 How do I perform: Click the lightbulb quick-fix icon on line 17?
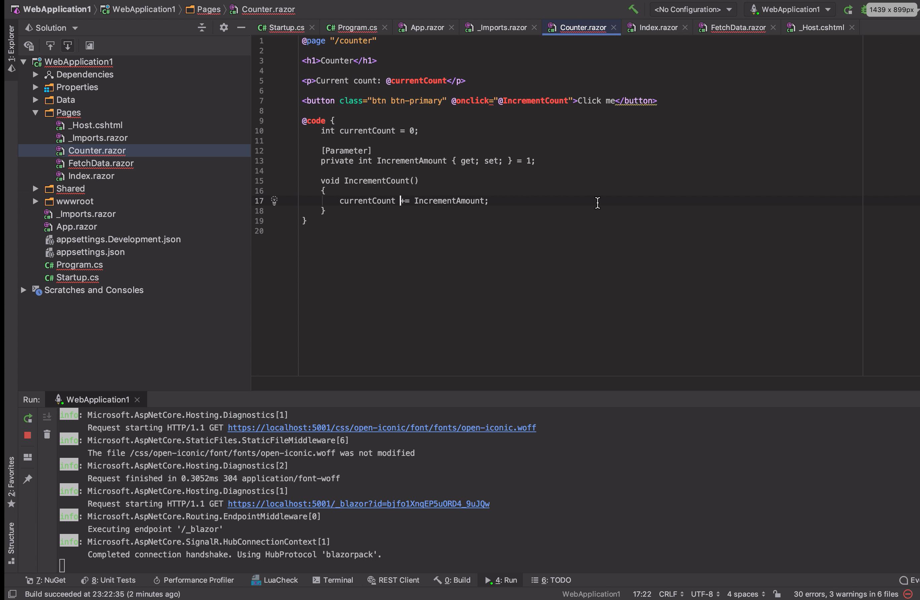click(x=274, y=200)
